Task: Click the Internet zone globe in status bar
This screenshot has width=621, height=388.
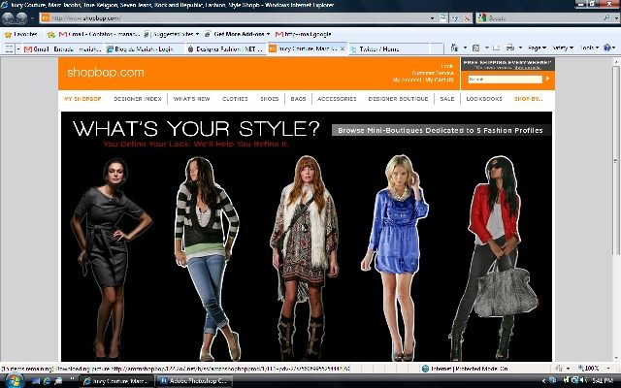Action: coord(425,369)
